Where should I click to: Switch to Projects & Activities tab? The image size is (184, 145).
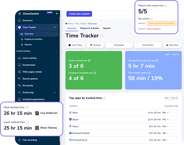(x=90, y=28)
